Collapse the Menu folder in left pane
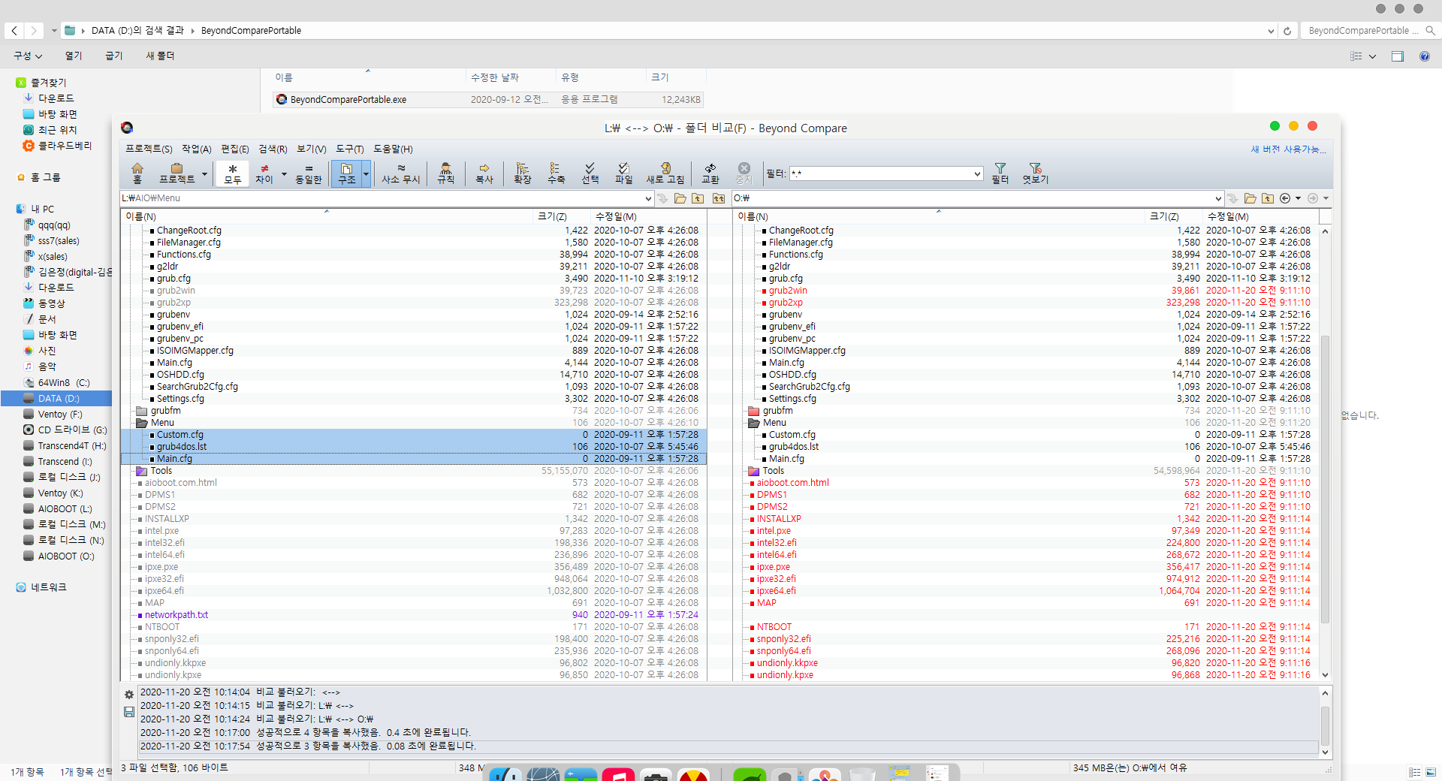This screenshot has height=781, width=1442. pos(141,423)
